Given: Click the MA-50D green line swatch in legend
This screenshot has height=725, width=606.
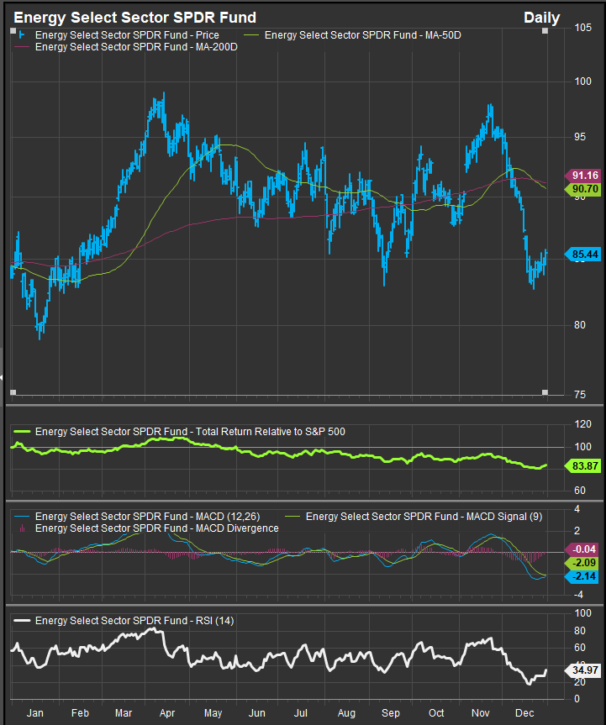Looking at the screenshot, I should pos(252,35).
